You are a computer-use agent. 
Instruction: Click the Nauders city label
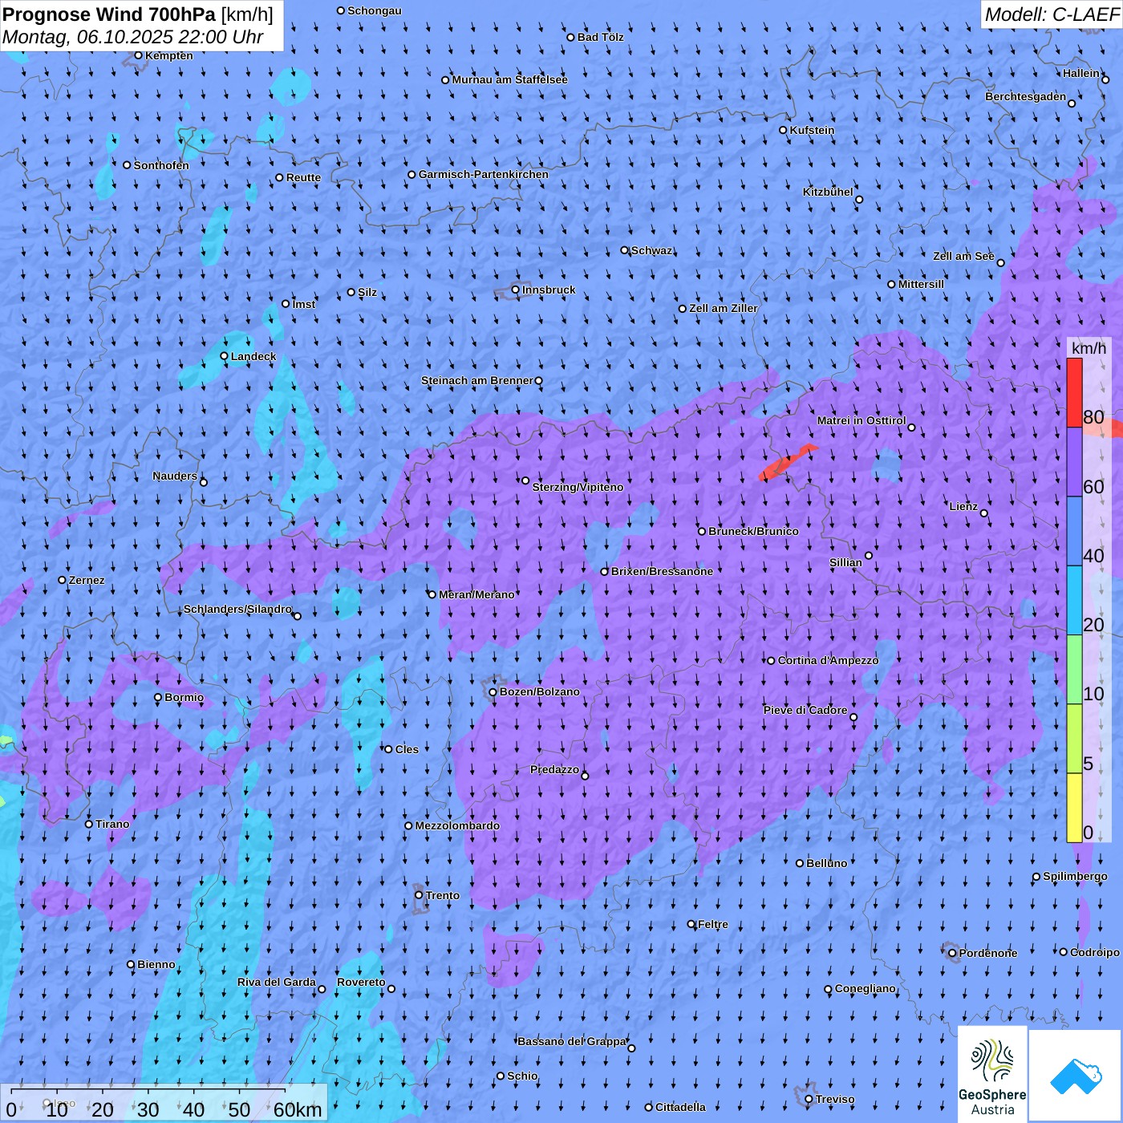pyautogui.click(x=175, y=476)
